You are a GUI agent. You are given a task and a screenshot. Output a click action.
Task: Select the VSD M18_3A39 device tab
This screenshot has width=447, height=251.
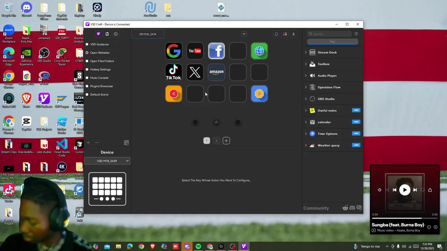148,34
